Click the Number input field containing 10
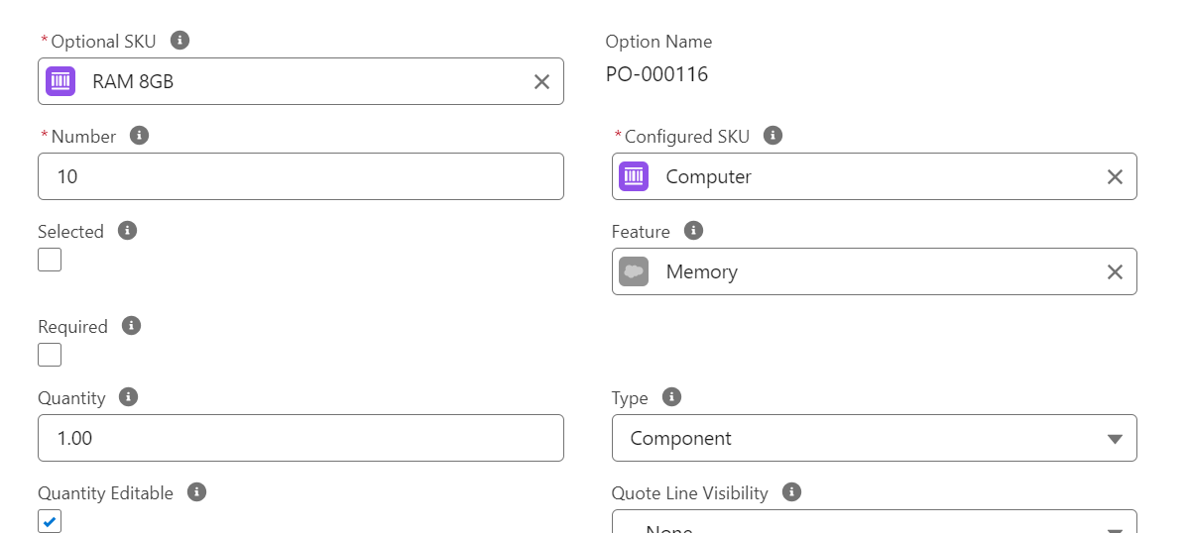Image resolution: width=1188 pixels, height=533 pixels. click(300, 176)
